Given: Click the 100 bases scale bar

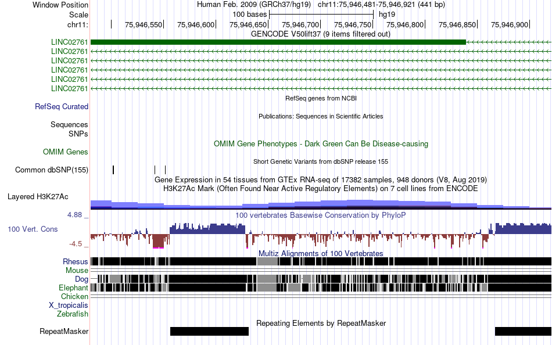Looking at the screenshot, I should tap(321, 15).
